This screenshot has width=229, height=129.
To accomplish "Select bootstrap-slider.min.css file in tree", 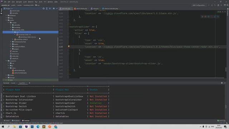I will click(28, 37).
